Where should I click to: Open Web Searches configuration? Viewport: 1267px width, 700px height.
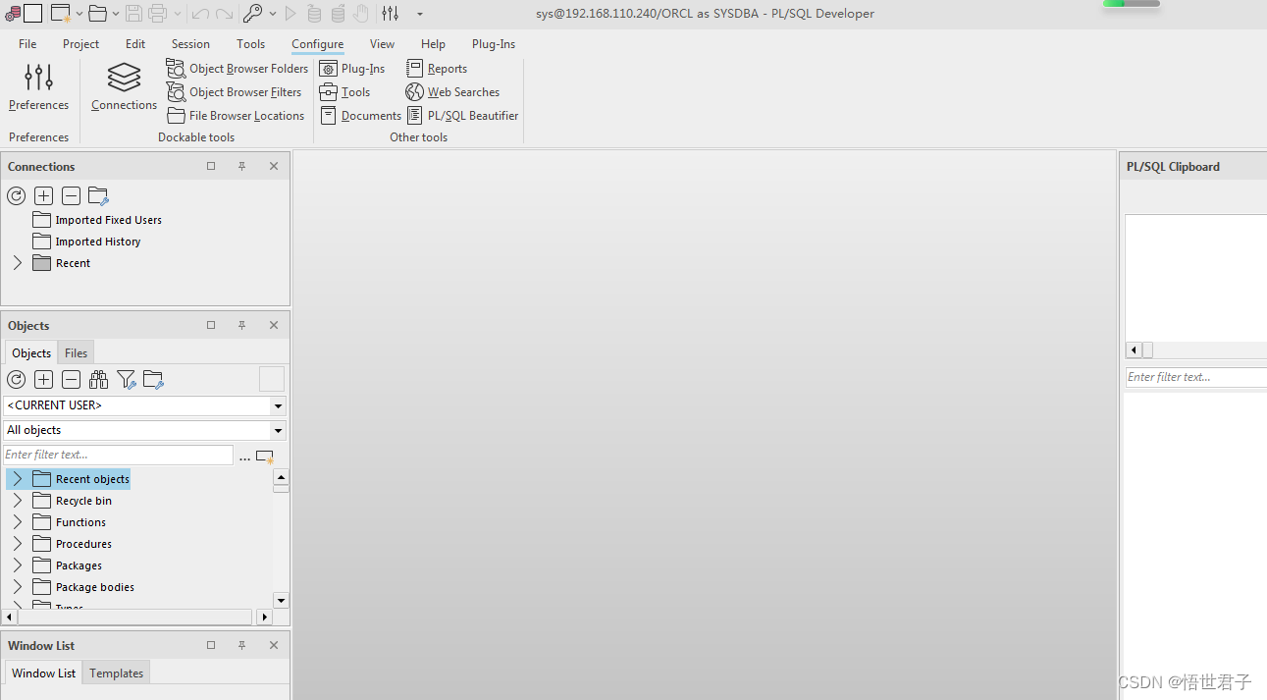[x=453, y=92]
